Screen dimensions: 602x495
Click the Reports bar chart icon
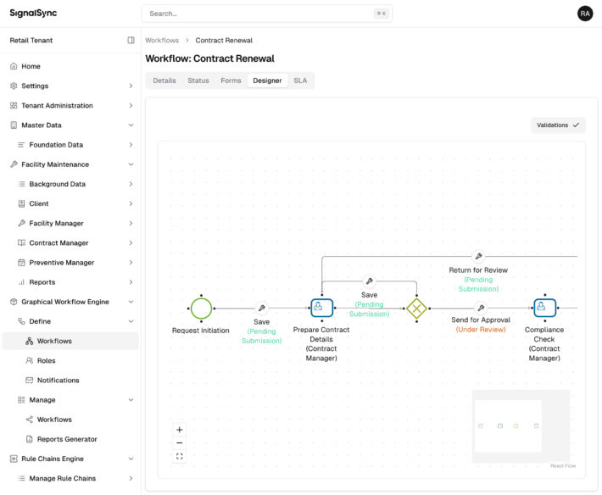(21, 282)
